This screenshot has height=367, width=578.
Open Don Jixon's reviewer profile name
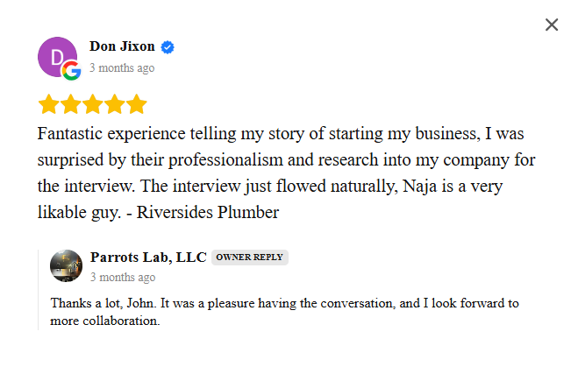pyautogui.click(x=123, y=46)
